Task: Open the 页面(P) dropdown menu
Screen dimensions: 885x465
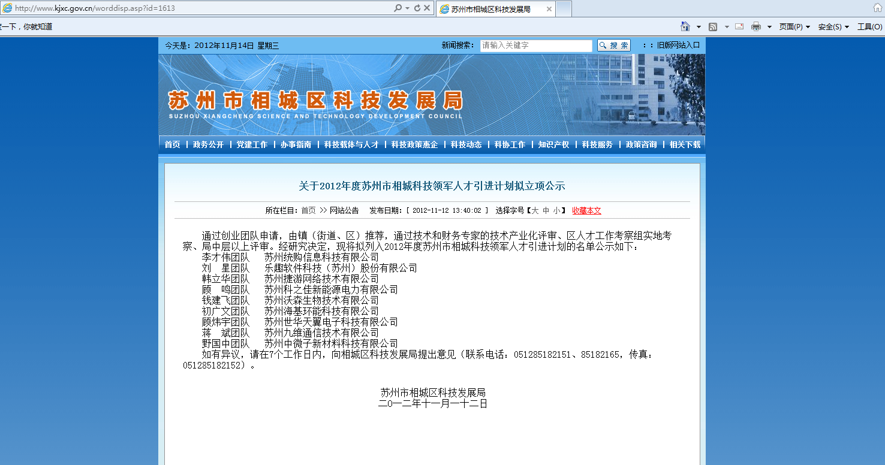Action: [794, 27]
